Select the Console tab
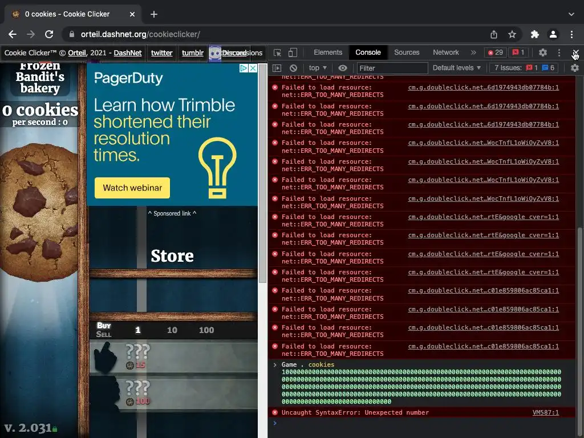The height and width of the screenshot is (438, 584). (x=368, y=52)
